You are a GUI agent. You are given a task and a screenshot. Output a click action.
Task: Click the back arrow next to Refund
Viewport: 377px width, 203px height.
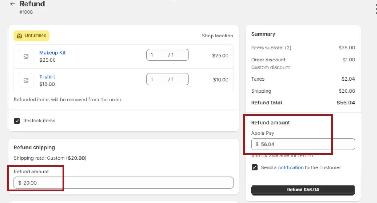pyautogui.click(x=13, y=4)
